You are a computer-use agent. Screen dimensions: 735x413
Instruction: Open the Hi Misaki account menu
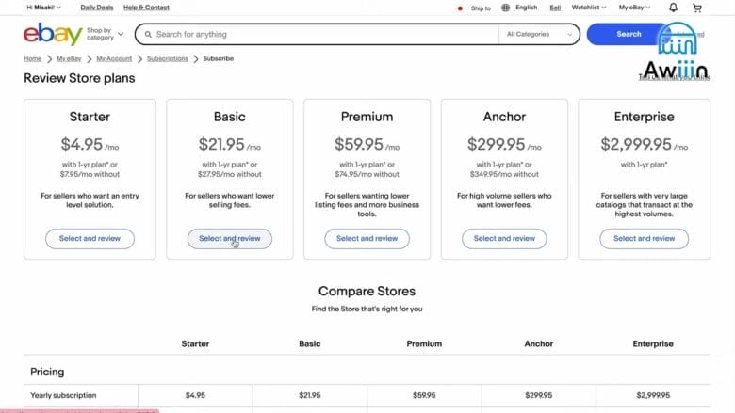43,8
